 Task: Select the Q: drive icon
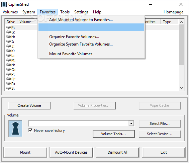tap(8, 79)
